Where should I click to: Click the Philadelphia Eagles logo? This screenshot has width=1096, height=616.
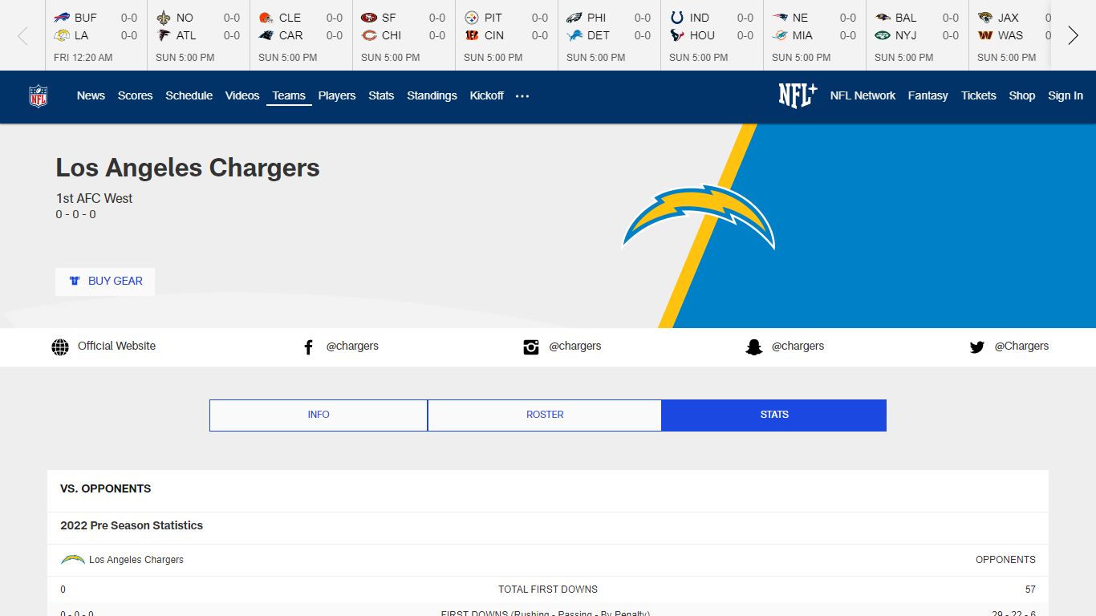pyautogui.click(x=574, y=18)
